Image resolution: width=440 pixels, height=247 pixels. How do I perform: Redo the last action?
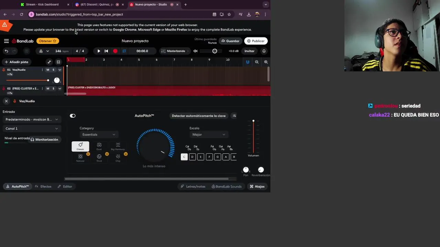tap(14, 51)
